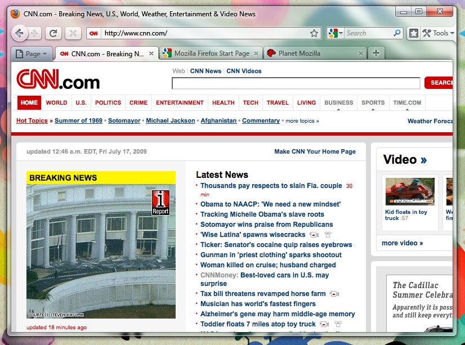Image resolution: width=465 pixels, height=345 pixels.
Task: Open the POLITICS section
Action: tap(108, 103)
